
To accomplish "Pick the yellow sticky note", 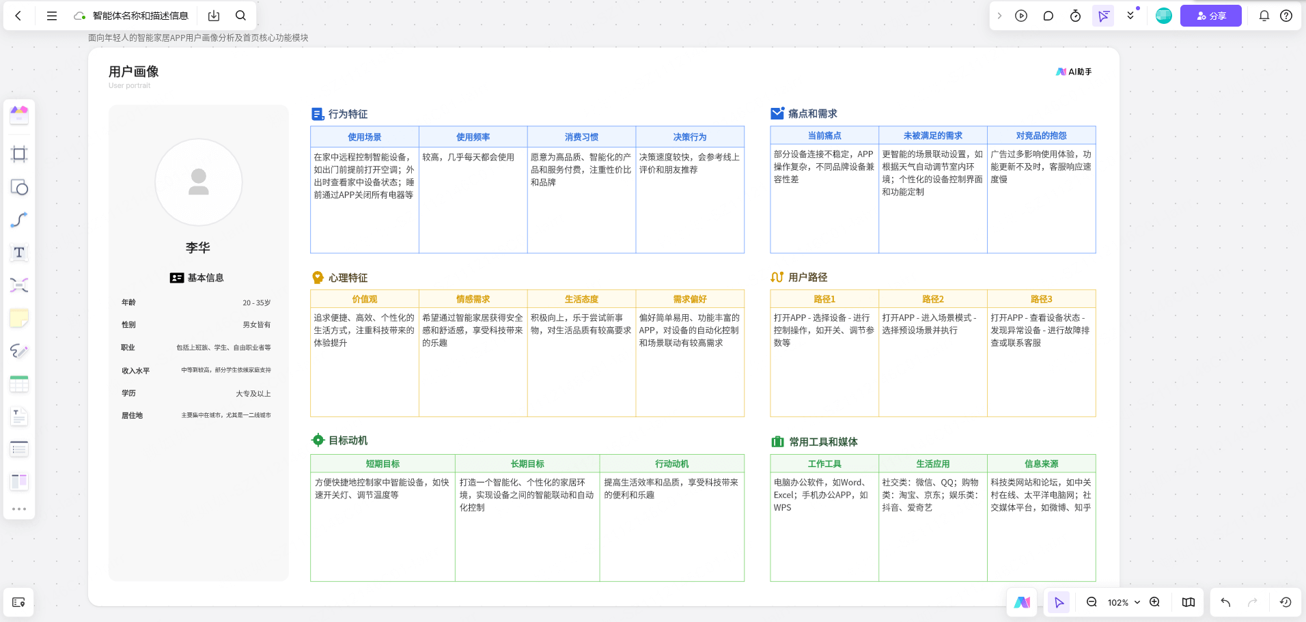I will click(x=19, y=318).
